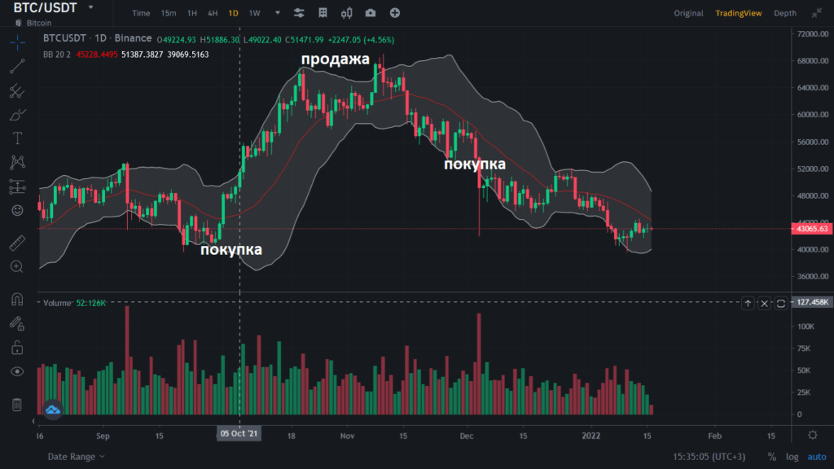Screen dimensions: 834x469
Task: Pick the text annotation tool
Action: 17,138
